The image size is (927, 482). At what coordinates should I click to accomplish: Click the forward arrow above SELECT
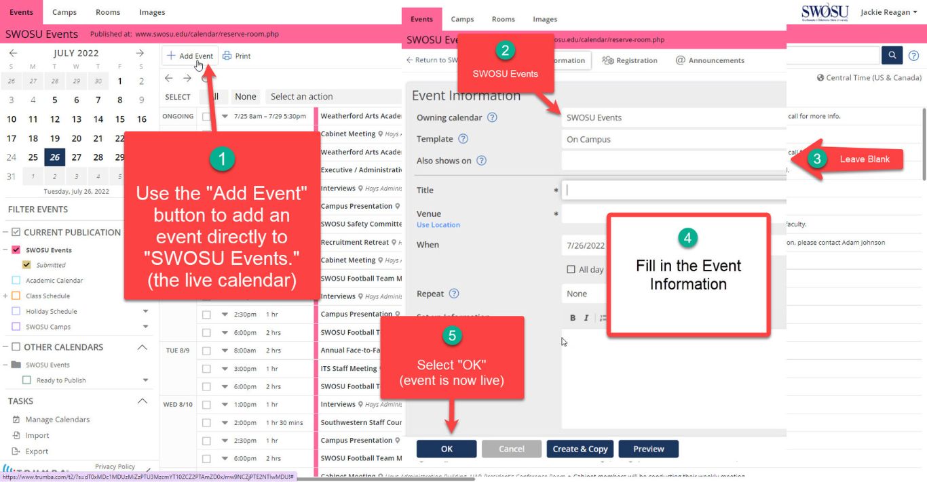[187, 78]
